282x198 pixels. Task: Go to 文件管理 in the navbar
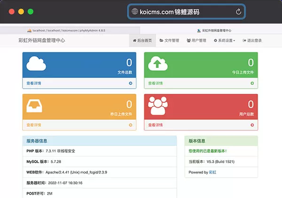pos(169,41)
